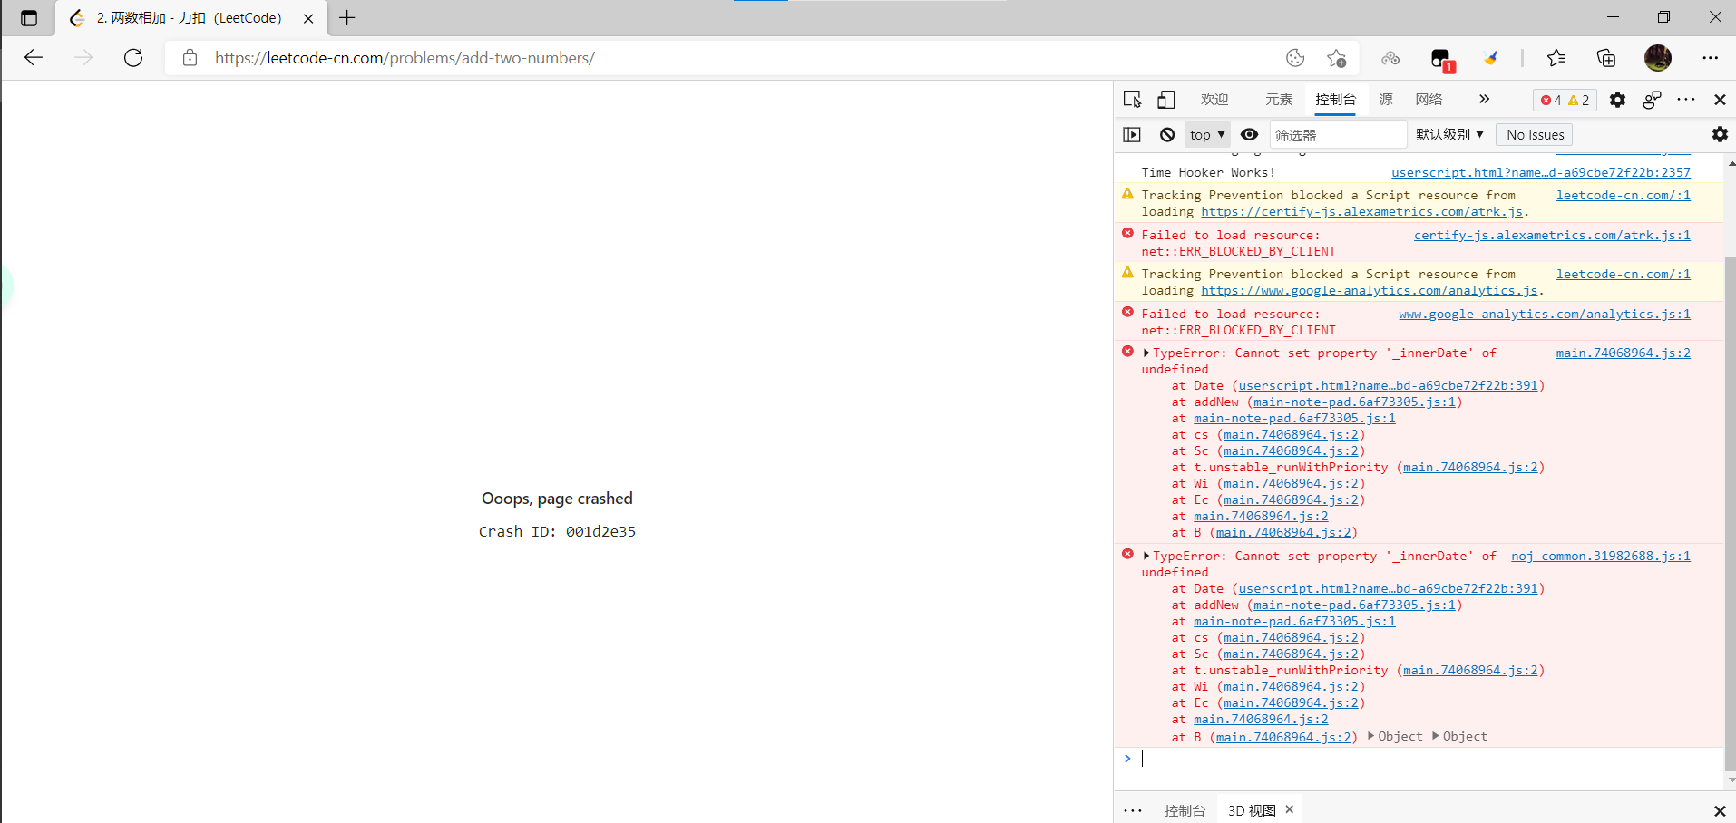The width and height of the screenshot is (1736, 823).
Task: Switch to the 元素 tab
Action: (1279, 100)
